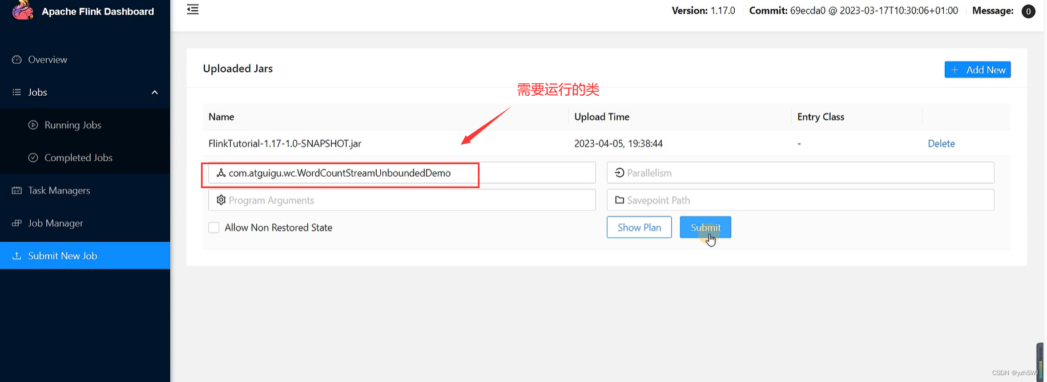Screen dimensions: 1047x382
Task: Click the entry class input field
Action: [x=402, y=173]
